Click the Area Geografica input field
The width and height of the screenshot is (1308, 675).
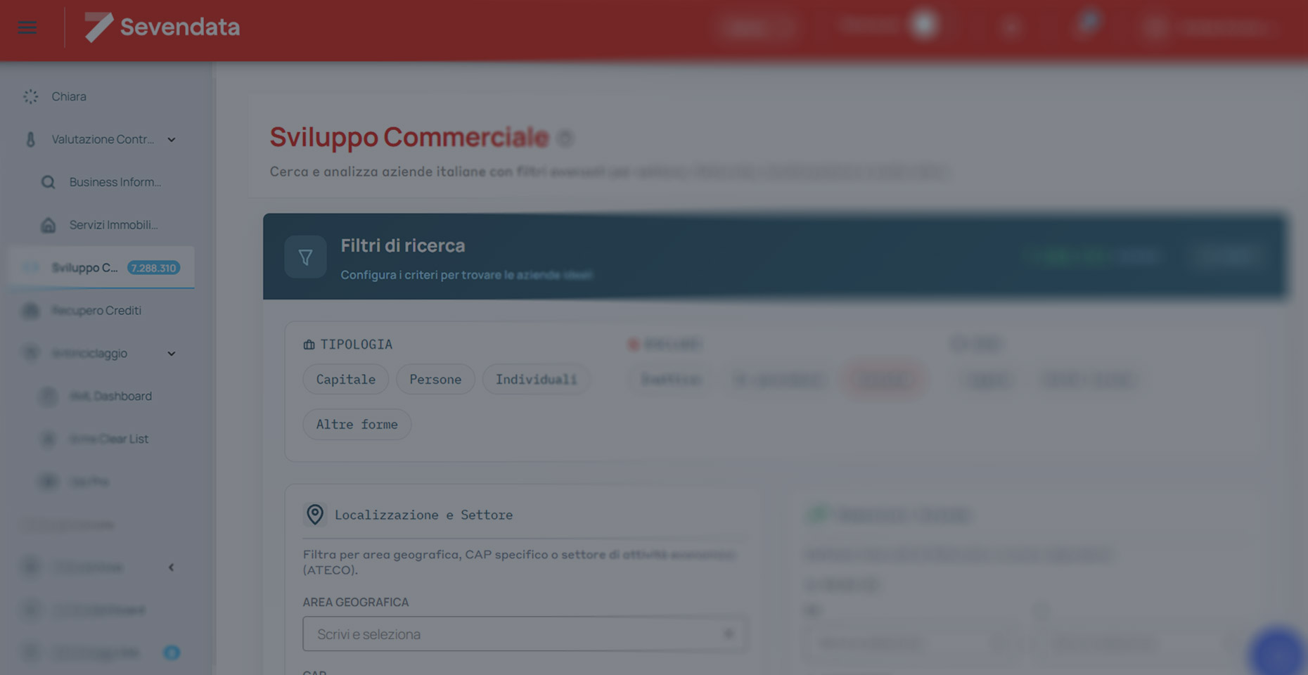tap(525, 634)
